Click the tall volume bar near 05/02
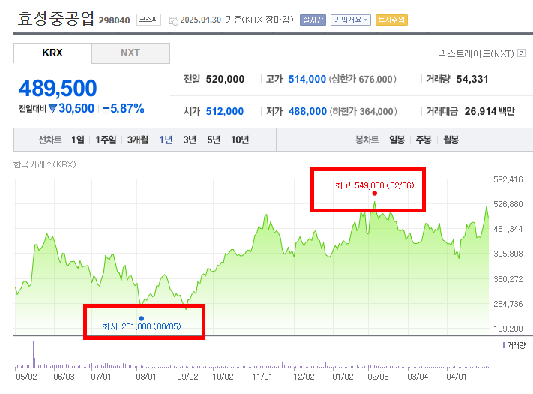This screenshot has width=533, height=394. [33, 354]
